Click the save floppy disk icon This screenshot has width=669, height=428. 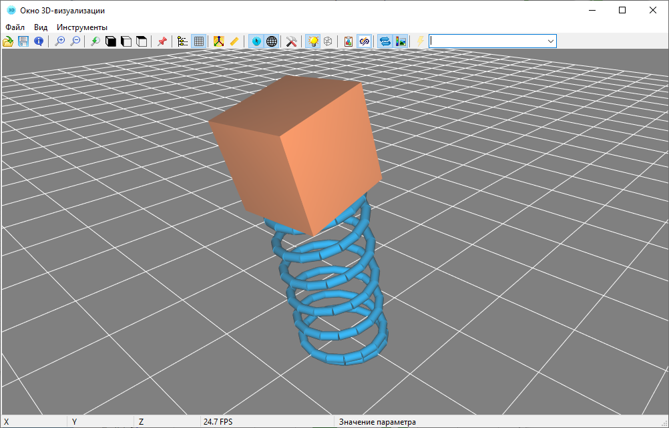23,41
